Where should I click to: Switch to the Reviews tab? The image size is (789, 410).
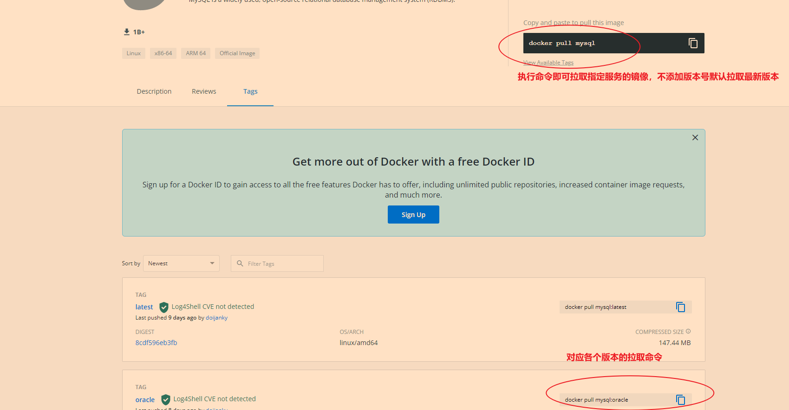(x=204, y=91)
